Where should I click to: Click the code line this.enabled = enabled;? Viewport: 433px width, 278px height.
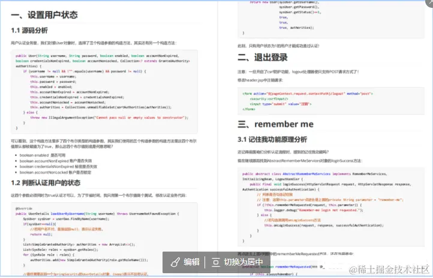coord(51,87)
